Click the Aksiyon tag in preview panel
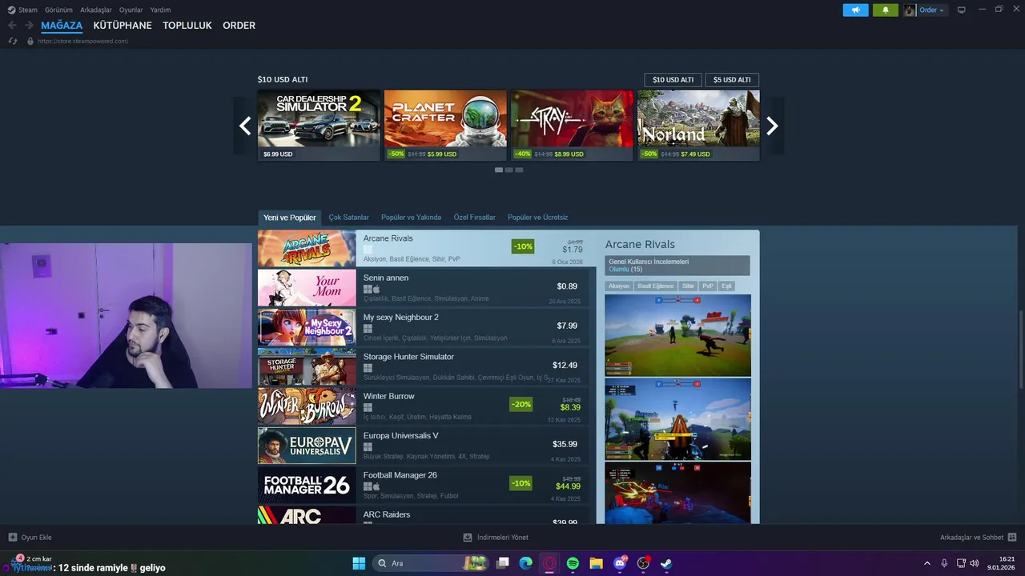 [619, 286]
